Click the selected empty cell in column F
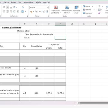 point(60,38)
